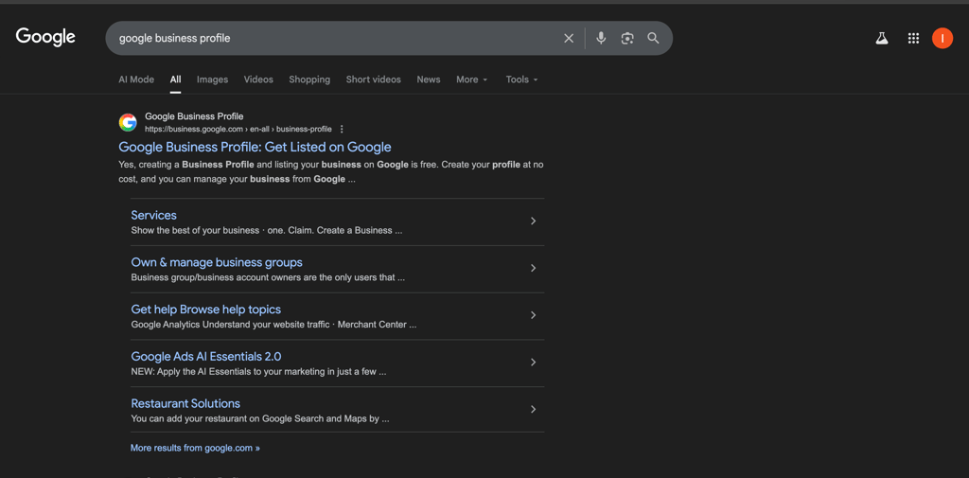Switch to the Images tab

pyautogui.click(x=212, y=80)
